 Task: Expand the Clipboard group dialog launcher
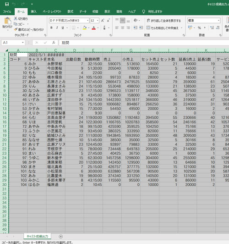[x=45, y=35]
